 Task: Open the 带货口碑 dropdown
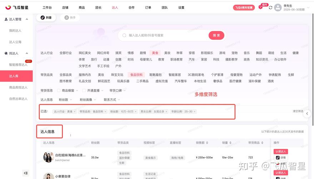pyautogui.click(x=118, y=91)
